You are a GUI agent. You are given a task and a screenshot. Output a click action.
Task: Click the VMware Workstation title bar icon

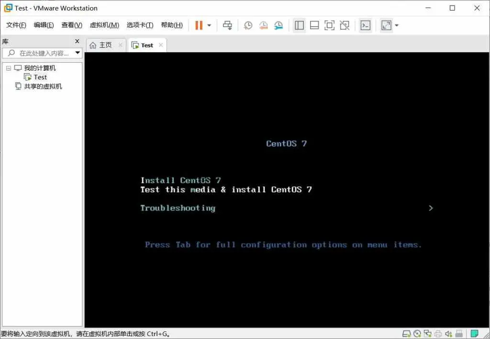pos(8,8)
